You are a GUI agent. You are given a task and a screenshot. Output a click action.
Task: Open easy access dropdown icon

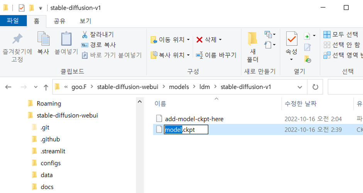(270, 45)
